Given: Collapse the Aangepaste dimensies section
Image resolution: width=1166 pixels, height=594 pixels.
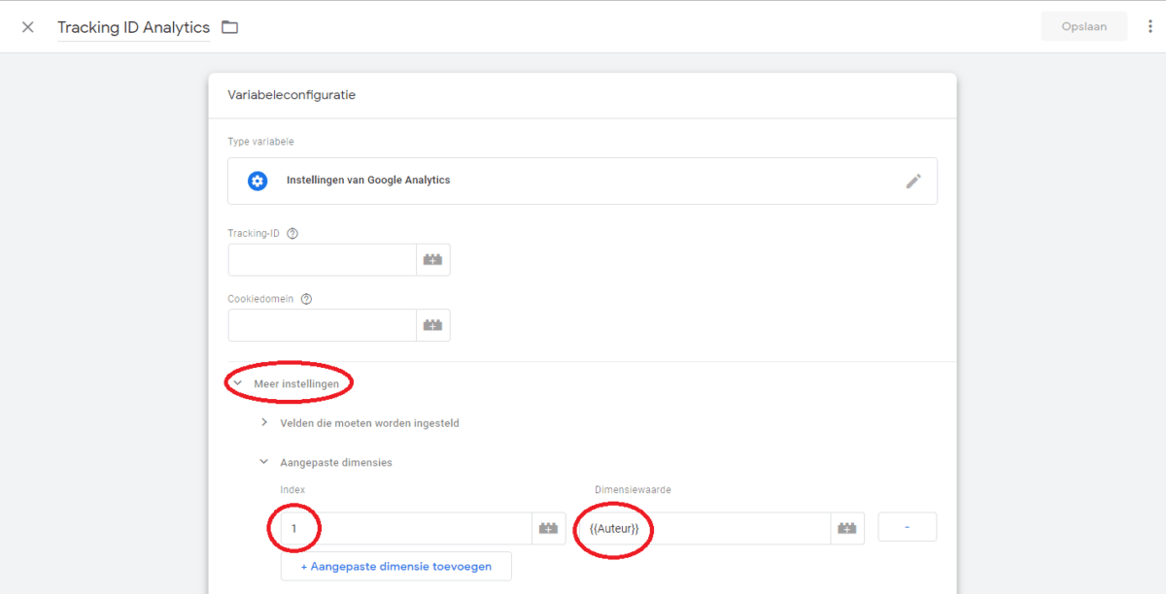Looking at the screenshot, I should click(326, 463).
